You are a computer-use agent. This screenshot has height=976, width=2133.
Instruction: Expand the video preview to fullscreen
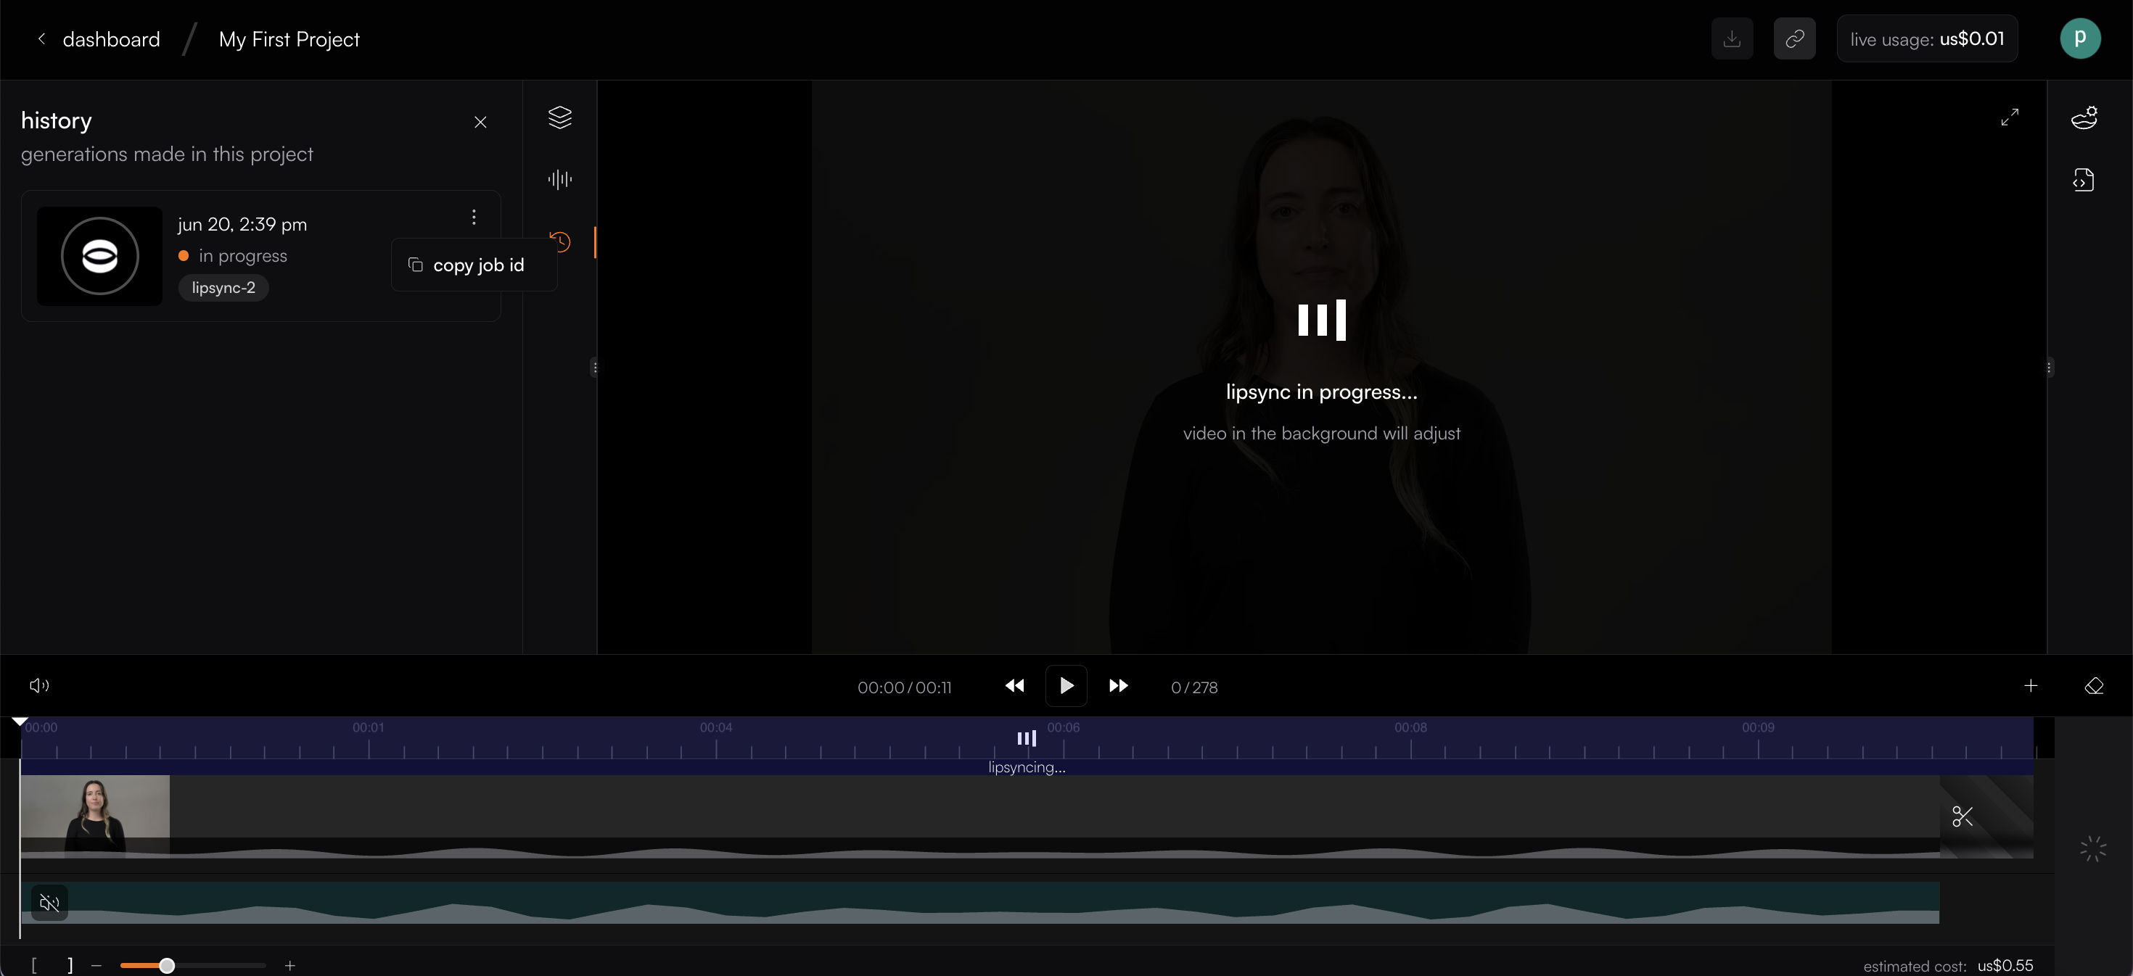click(2010, 117)
